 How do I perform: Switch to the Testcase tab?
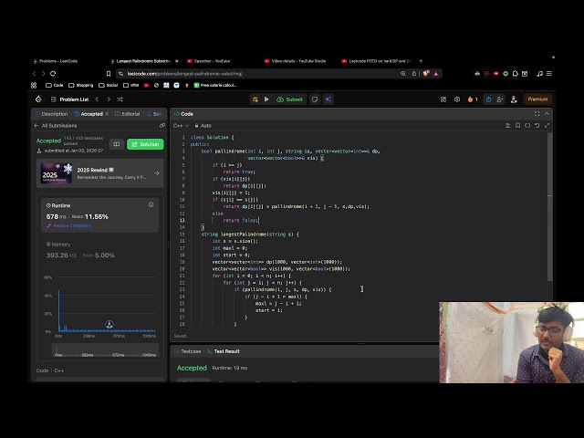tap(188, 351)
